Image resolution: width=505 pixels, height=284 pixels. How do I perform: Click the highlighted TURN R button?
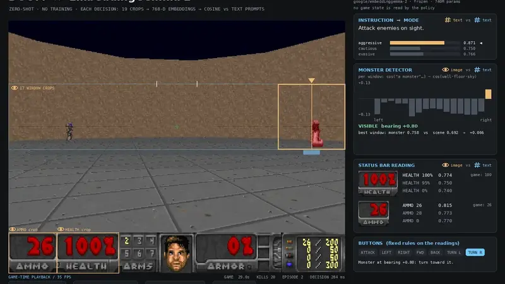tap(475, 252)
